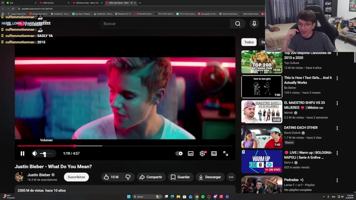Turn on subtitles/closed captions
The height and width of the screenshot is (200, 356).
(x=191, y=153)
